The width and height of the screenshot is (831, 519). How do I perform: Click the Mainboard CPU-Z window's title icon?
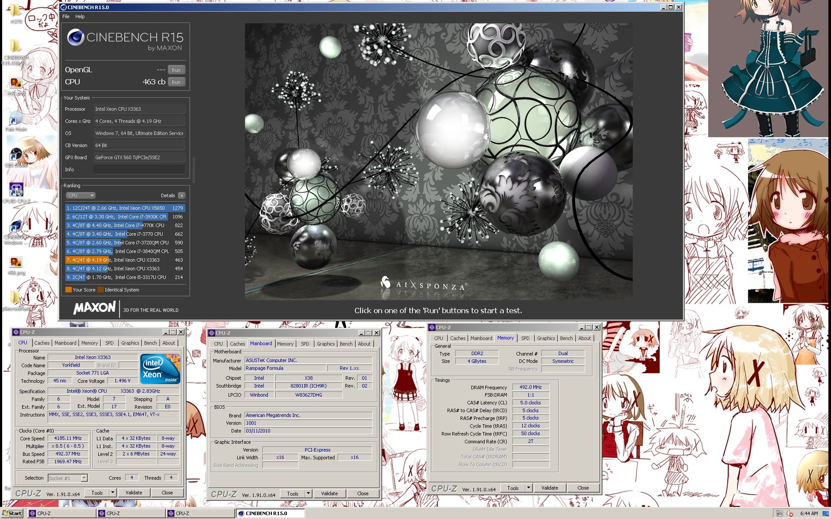(x=212, y=333)
